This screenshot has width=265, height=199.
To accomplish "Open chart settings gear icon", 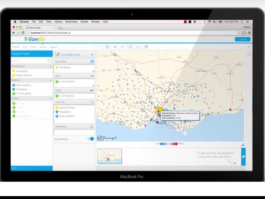I will (x=107, y=47).
